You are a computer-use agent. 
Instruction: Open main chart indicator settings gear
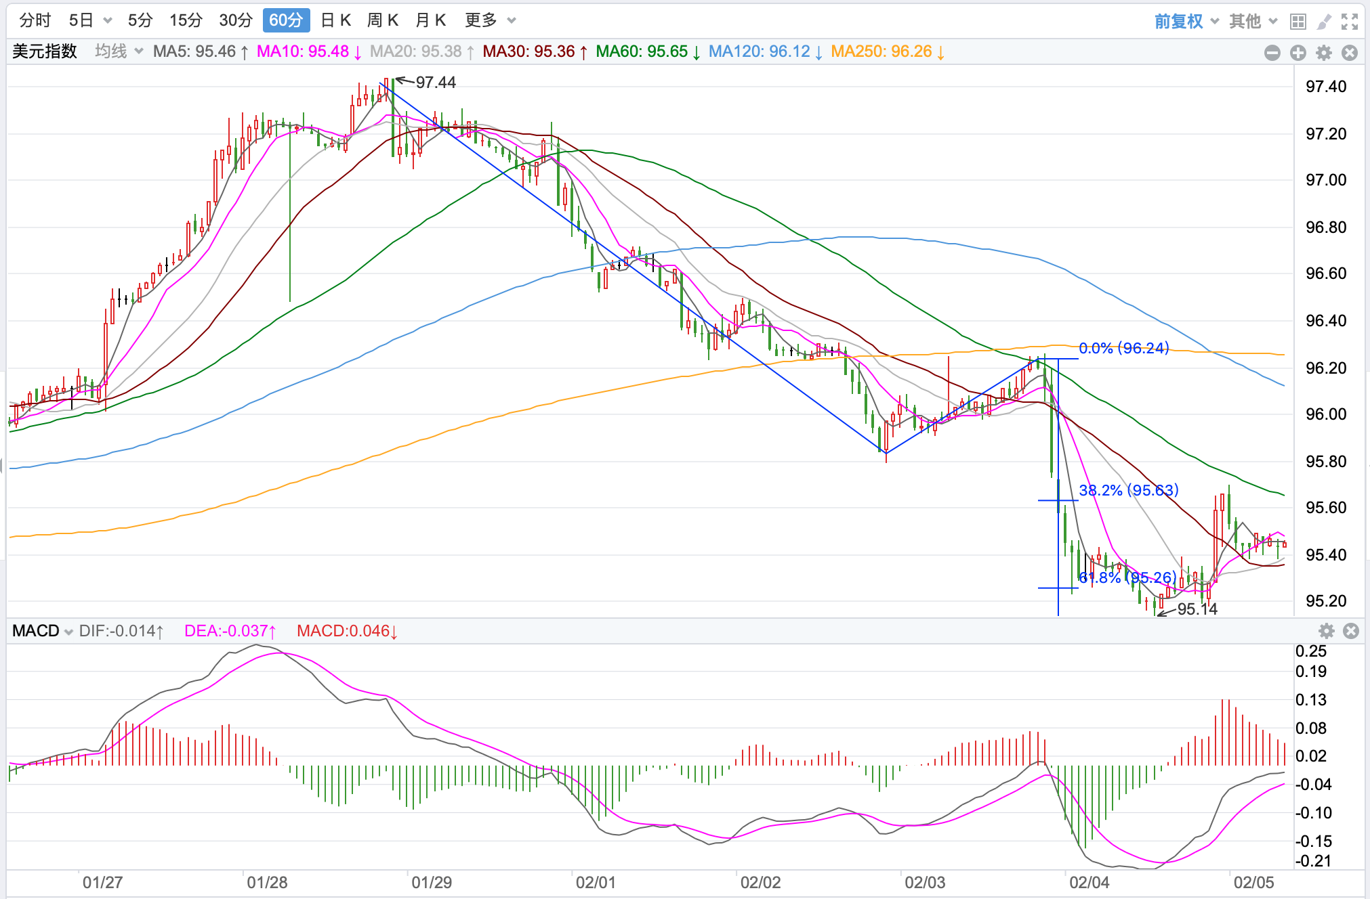(x=1323, y=53)
